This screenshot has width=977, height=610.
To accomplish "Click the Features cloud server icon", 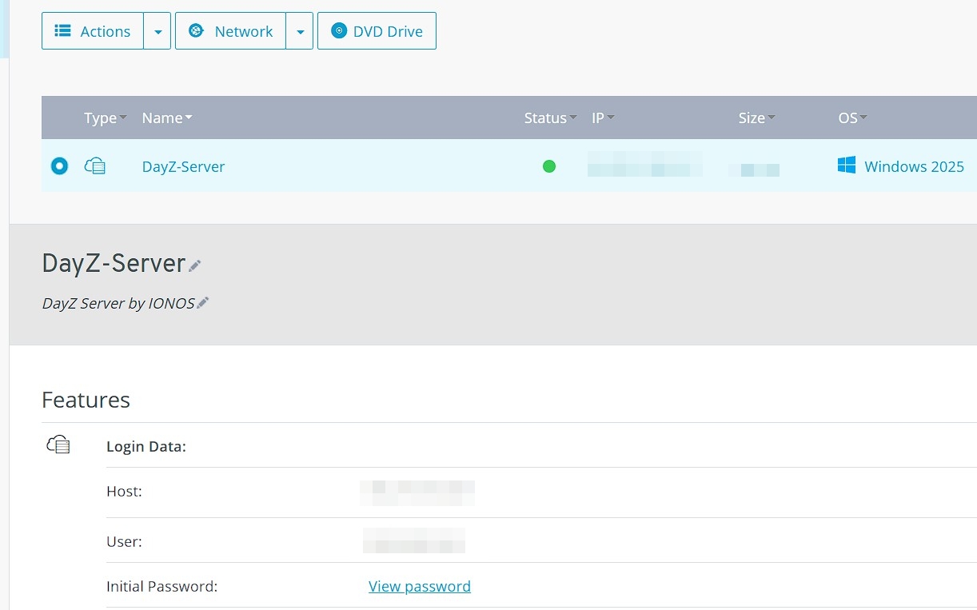I will click(58, 445).
